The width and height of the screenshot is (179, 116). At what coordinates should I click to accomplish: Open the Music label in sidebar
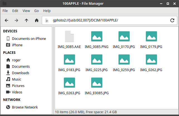[16, 79]
